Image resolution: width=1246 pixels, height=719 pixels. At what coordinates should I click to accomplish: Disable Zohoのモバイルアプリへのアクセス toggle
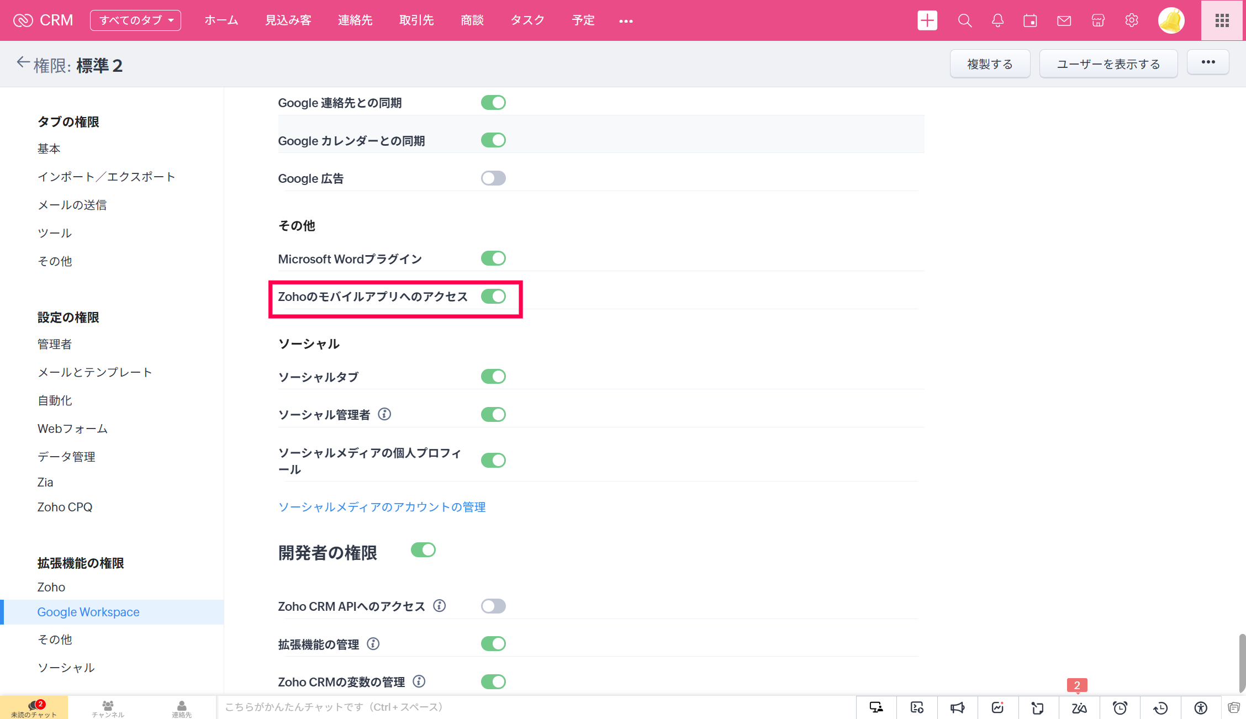pos(493,297)
